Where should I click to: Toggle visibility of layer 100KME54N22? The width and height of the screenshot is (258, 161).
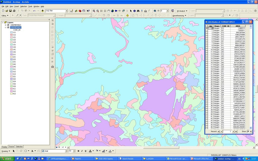[8, 27]
